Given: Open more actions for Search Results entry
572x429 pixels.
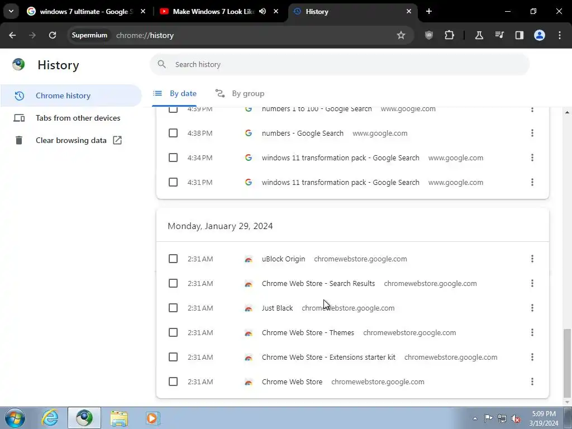Looking at the screenshot, I should pos(532,283).
